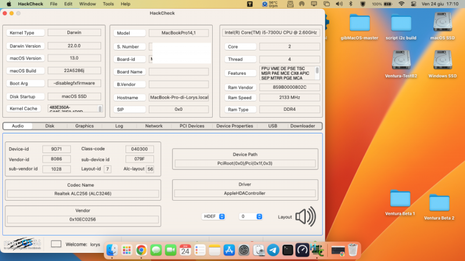Screen dimensions: 465x261
Task: Go to the Device Properties tab
Action: coord(235,126)
